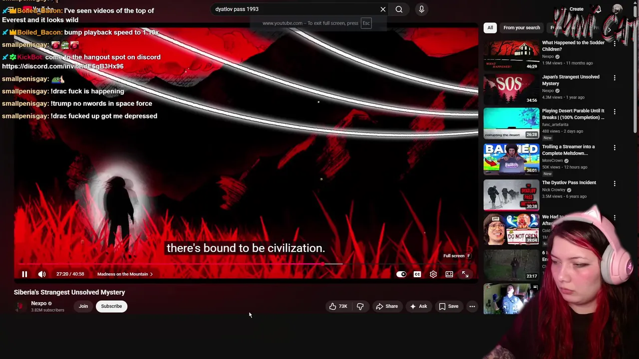Click the 27:20 / 40:58 time display
The height and width of the screenshot is (359, 639).
70,274
